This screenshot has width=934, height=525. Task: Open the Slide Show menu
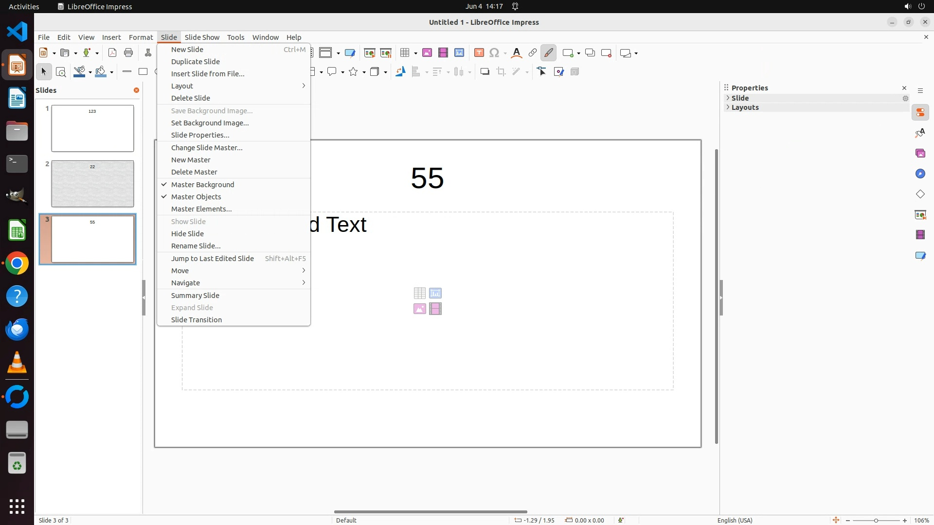202,37
